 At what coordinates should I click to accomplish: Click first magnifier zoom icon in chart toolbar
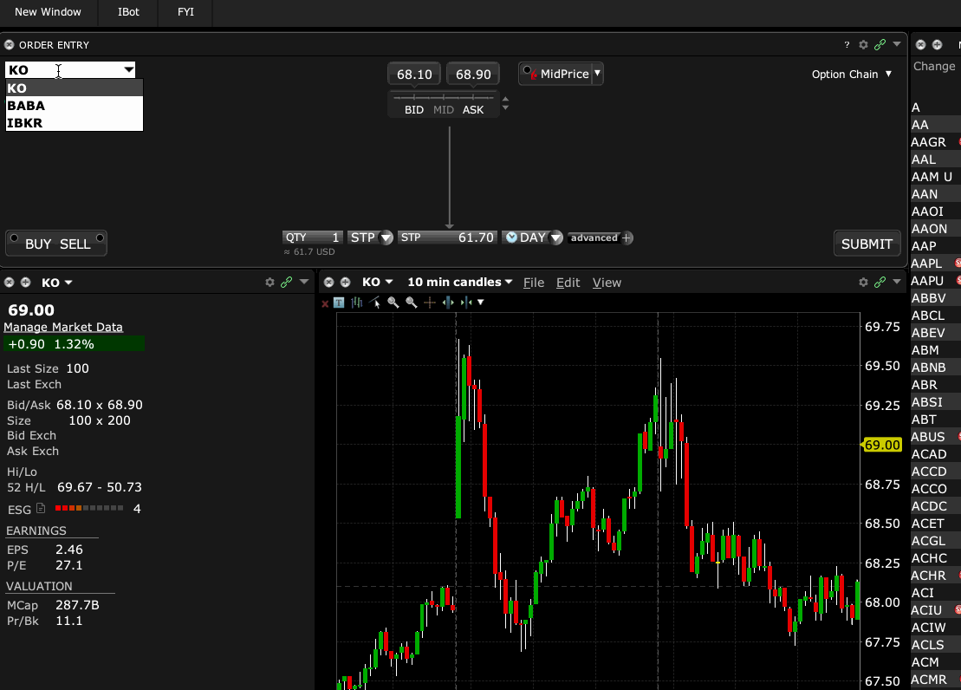coord(393,303)
